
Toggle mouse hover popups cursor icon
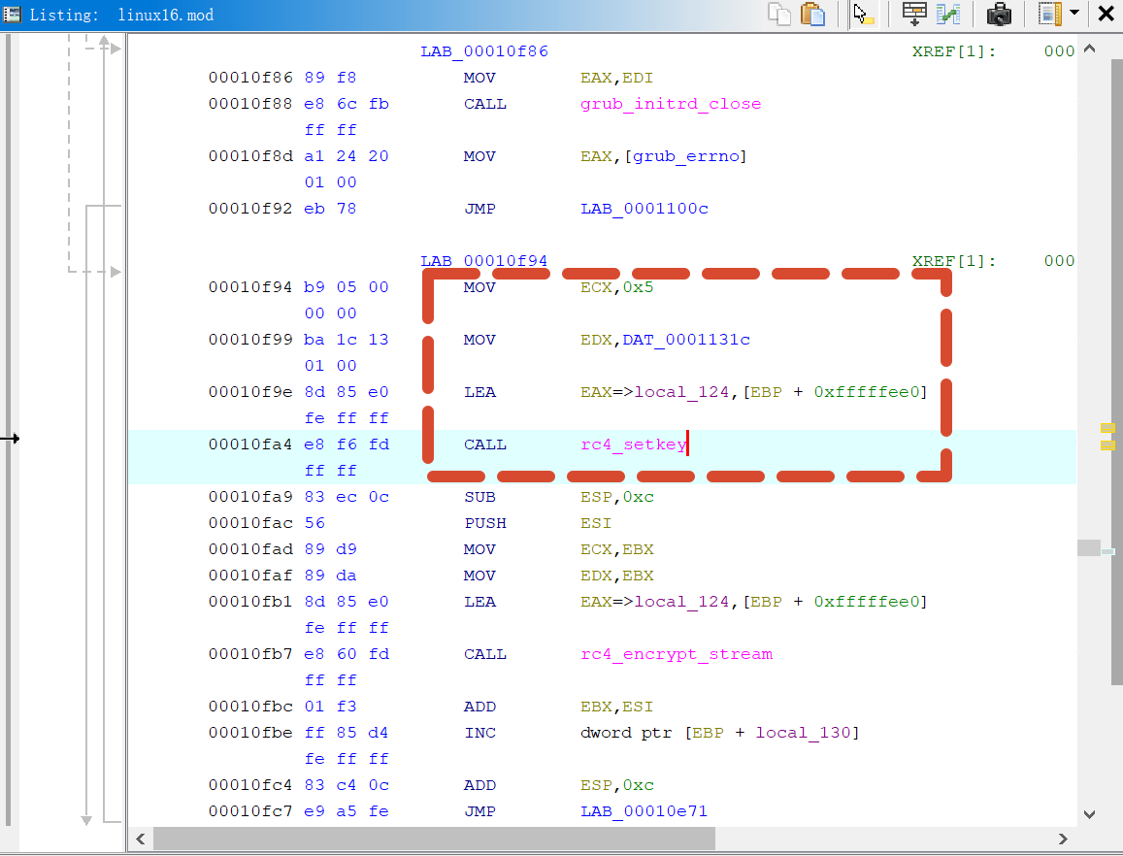click(x=864, y=15)
